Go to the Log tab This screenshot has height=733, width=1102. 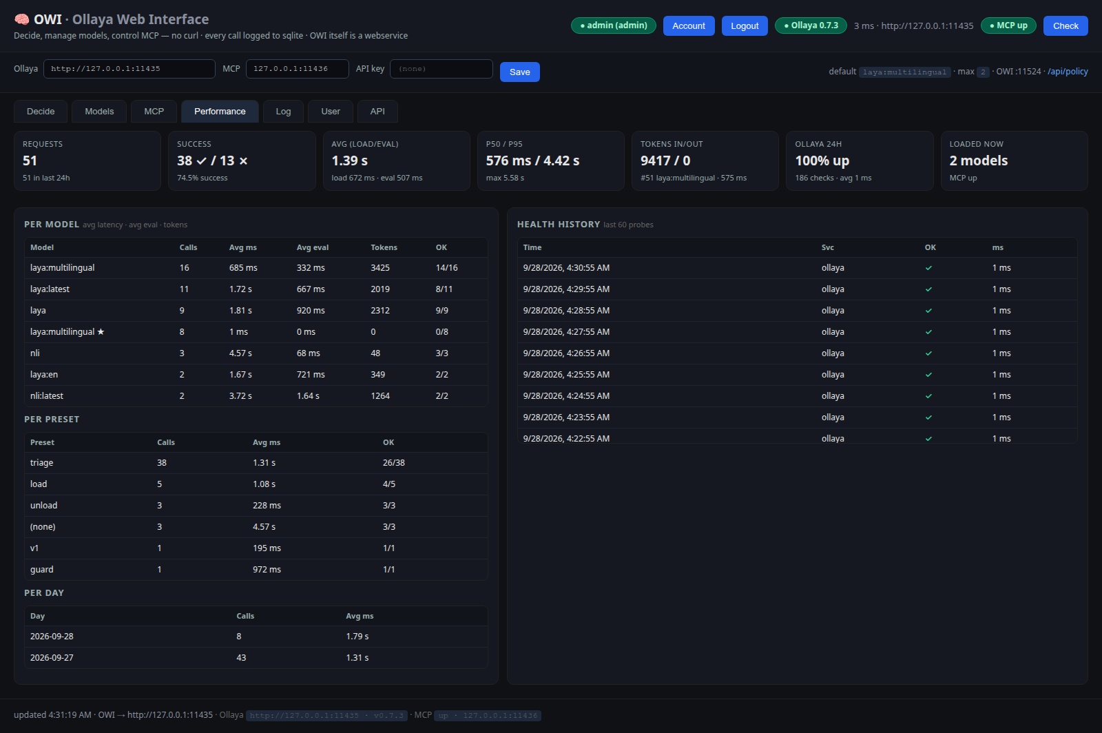(x=283, y=112)
